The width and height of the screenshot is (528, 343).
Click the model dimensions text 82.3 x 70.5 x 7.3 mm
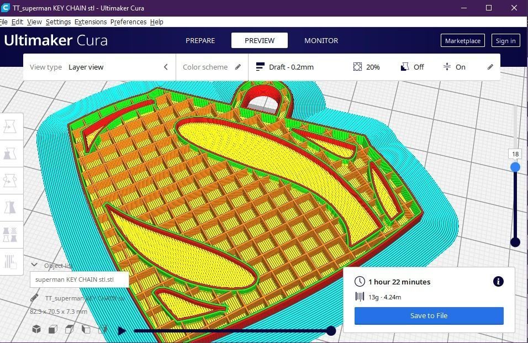[58, 312]
